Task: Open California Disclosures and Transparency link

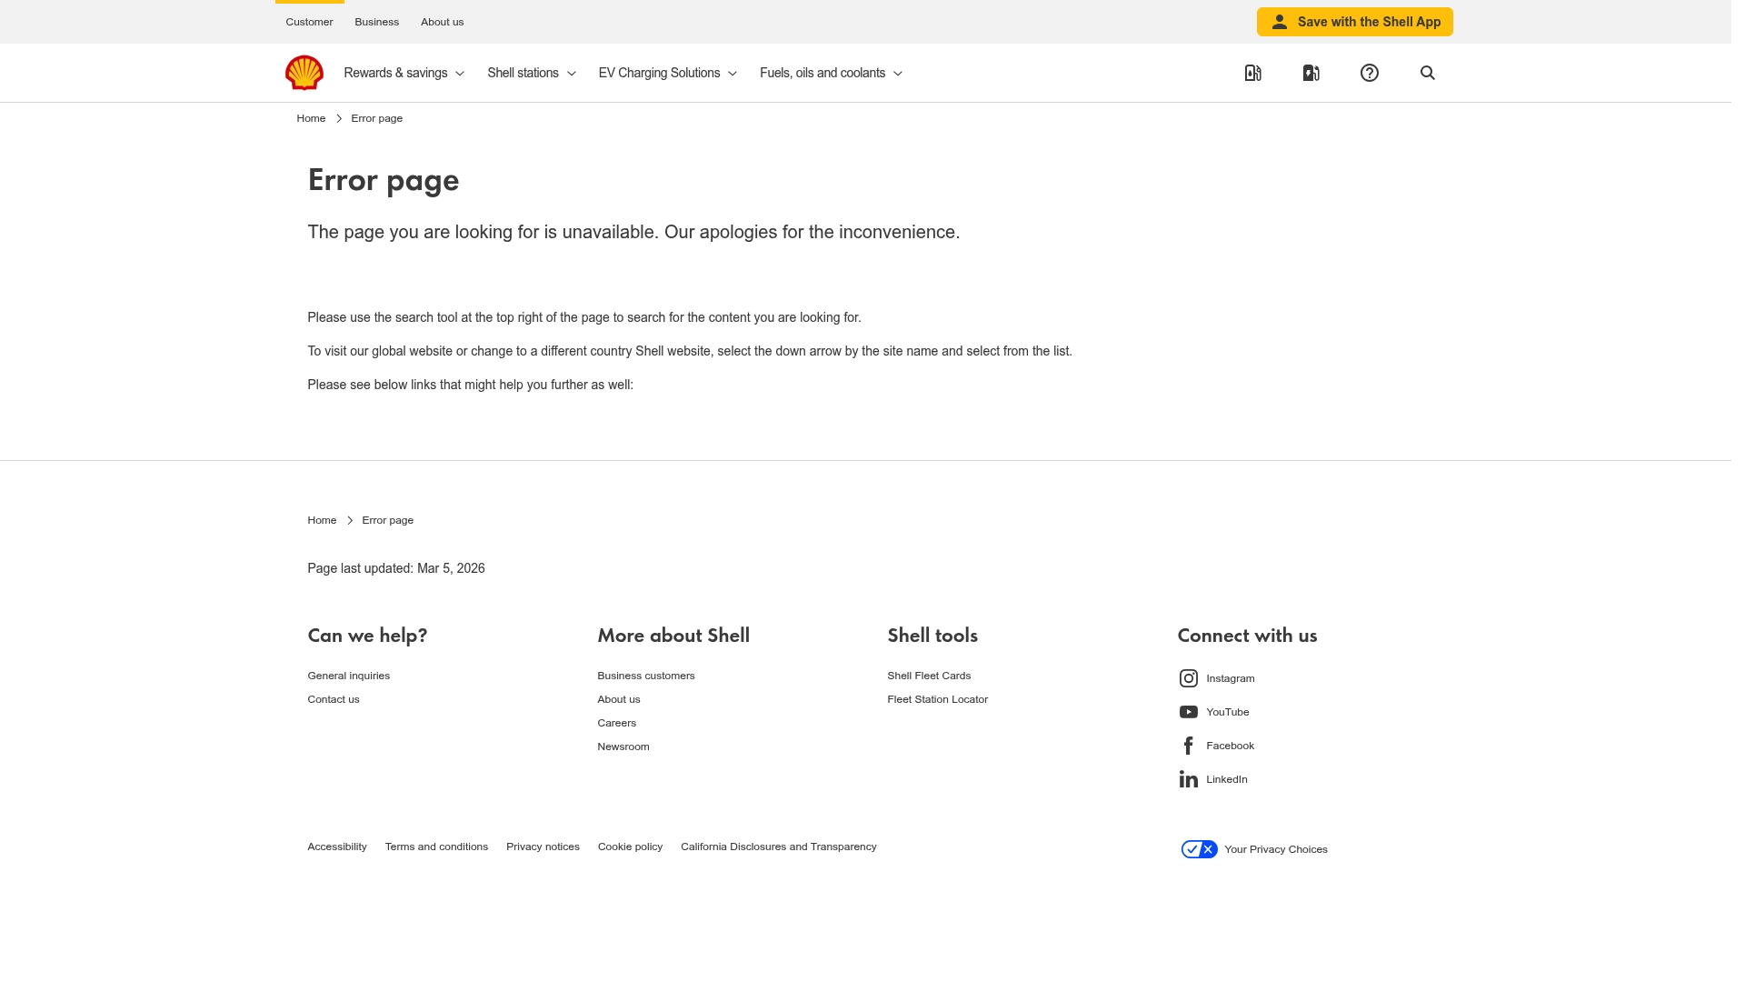Action: 778,847
